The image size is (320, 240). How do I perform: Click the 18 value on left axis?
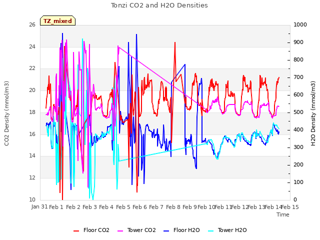point(32,112)
